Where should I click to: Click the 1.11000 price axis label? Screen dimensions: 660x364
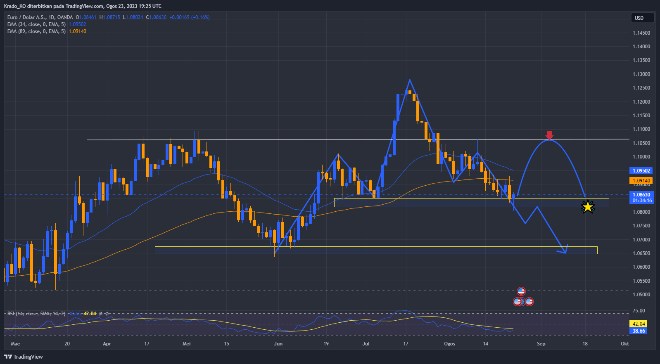pos(641,129)
